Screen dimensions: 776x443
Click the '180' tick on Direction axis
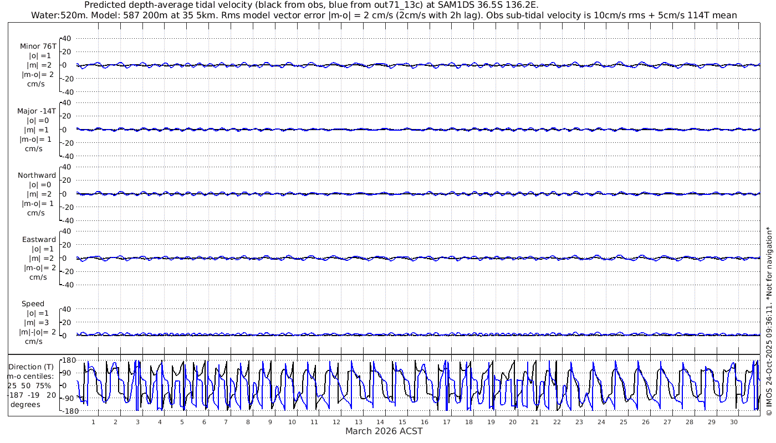pyautogui.click(x=69, y=360)
